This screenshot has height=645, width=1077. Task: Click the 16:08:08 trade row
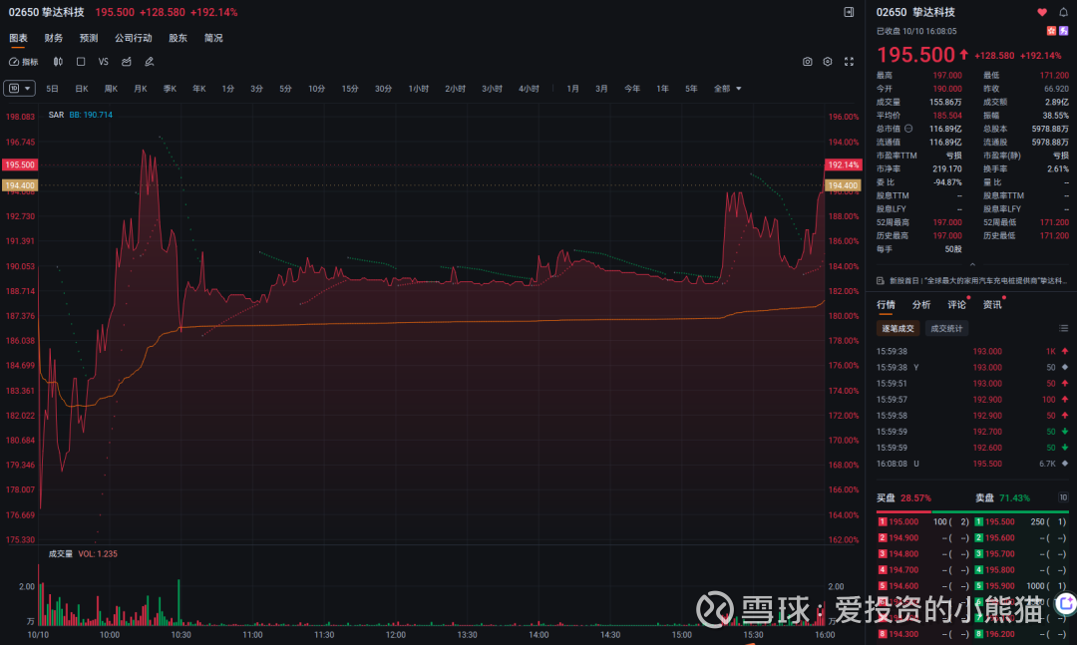[972, 464]
